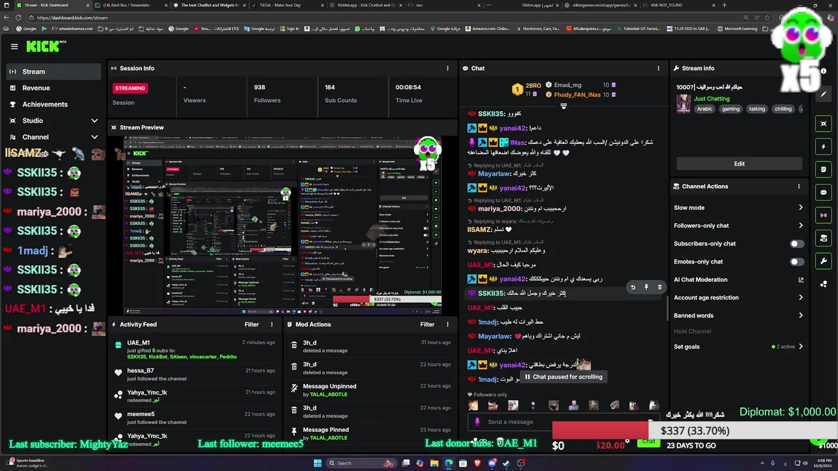Click the Arabic stream tag
Screen dimensions: 838x471
704,109
